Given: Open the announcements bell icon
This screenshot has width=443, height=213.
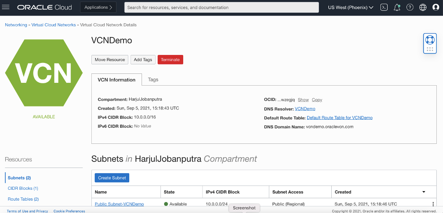Looking at the screenshot, I should [397, 8].
